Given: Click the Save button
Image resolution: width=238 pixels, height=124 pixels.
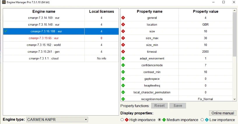Looking at the screenshot, I should point(178,106).
